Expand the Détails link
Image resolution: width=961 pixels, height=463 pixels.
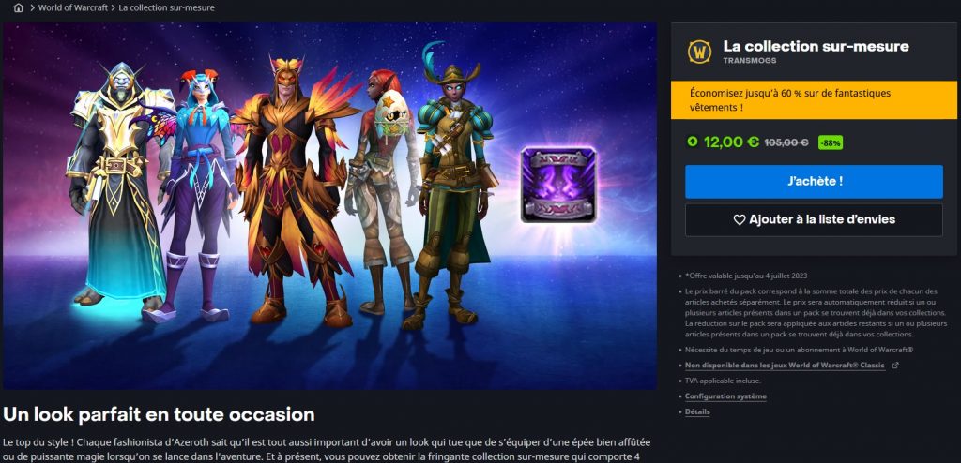(697, 412)
